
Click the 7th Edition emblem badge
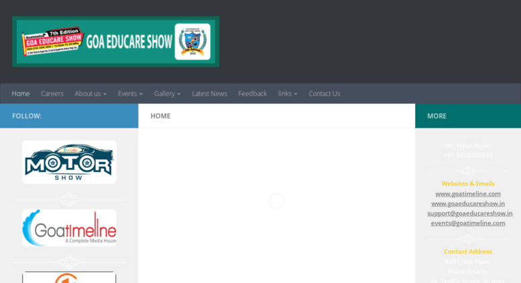tap(192, 41)
